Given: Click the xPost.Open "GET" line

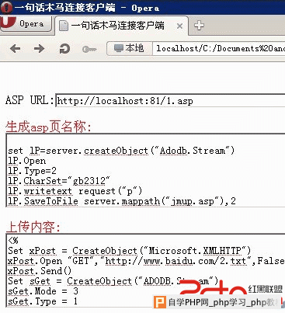Looking at the screenshot, I should 146,261.
